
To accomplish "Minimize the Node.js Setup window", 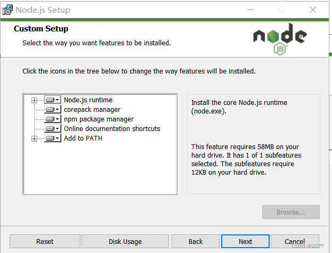I will tap(250, 10).
